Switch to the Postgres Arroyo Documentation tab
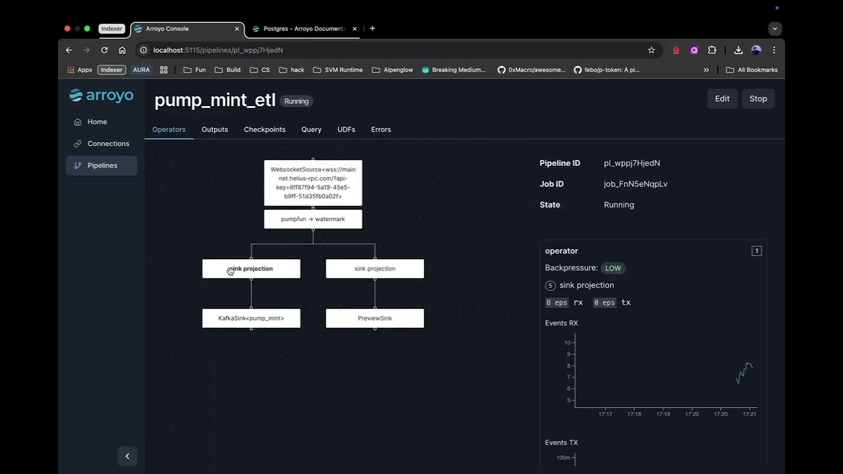Viewport: 843px width, 474px height. (x=304, y=29)
